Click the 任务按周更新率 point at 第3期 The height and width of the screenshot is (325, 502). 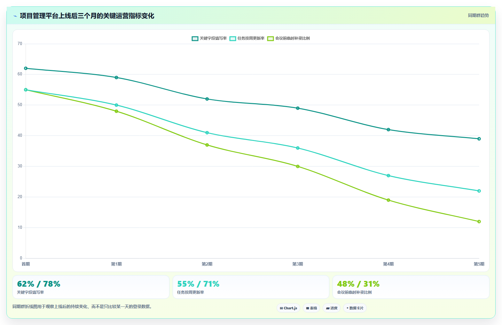(298, 148)
